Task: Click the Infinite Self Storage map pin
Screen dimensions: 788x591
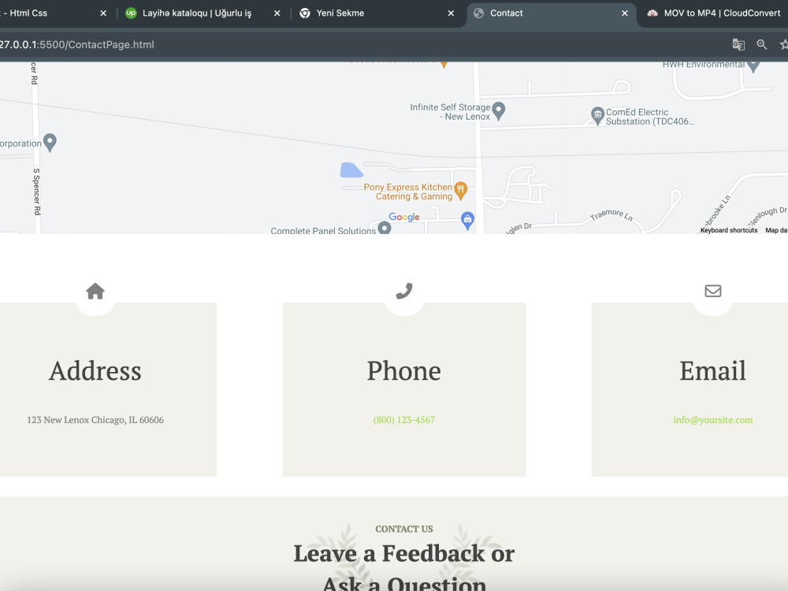Action: (499, 111)
